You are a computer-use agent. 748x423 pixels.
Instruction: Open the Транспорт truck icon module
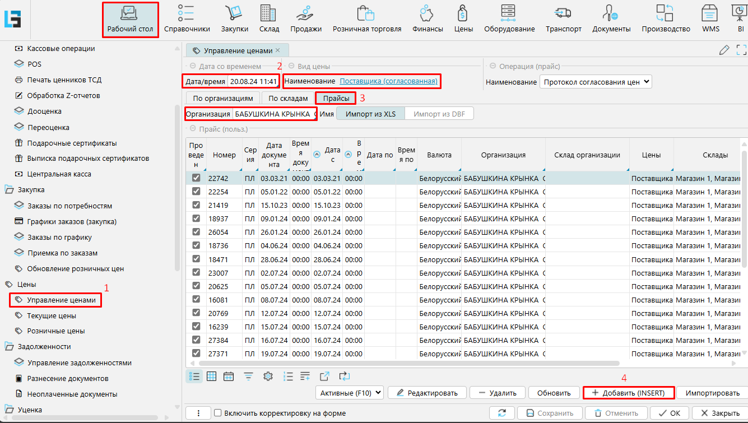[x=563, y=18]
